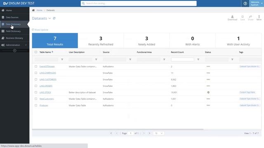Click the Save bookmark icon
The height and width of the screenshot is (148, 264).
pos(243,18)
